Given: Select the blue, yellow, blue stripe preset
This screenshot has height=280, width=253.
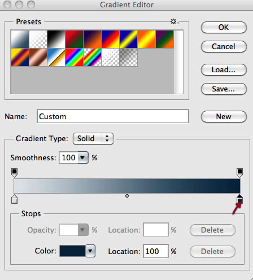Looking at the screenshot, I should click(128, 40).
